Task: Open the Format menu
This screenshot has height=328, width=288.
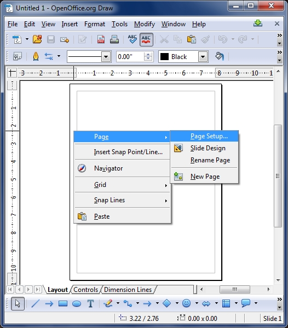Action: click(95, 24)
